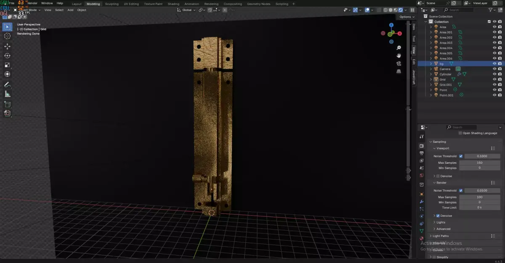Collapse the Viewport sampling subpanel

click(x=434, y=148)
